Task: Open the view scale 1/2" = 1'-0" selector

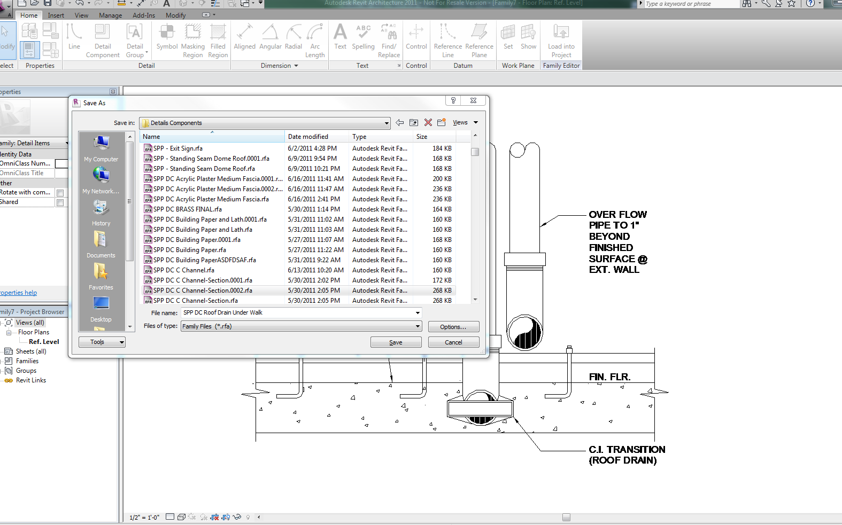Action: (144, 518)
